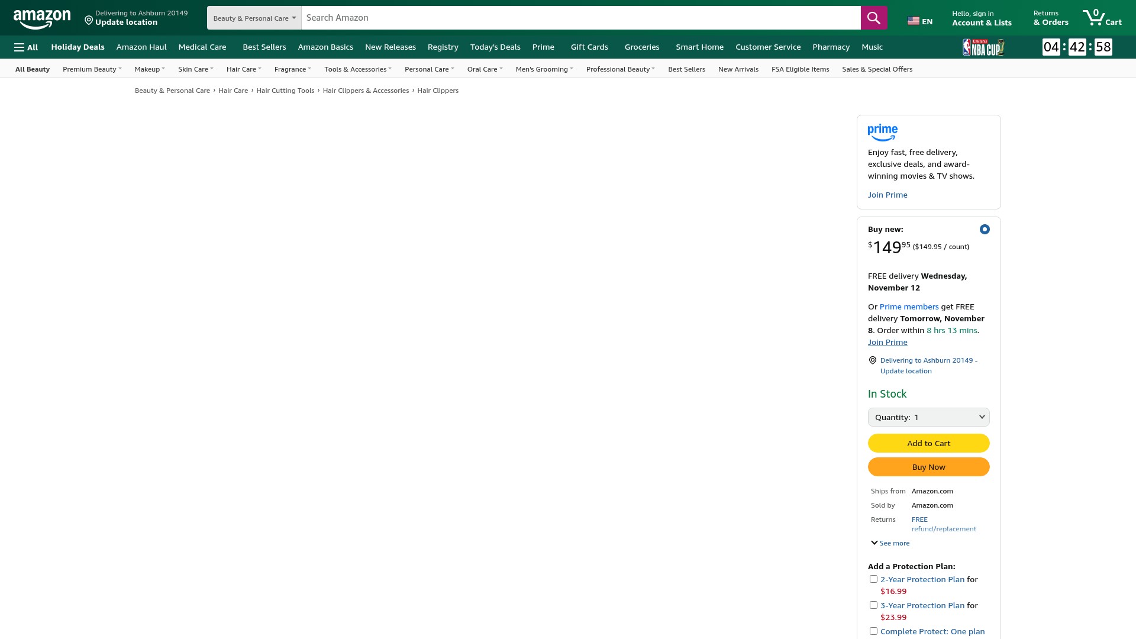Click the magnifying glass search button
The height and width of the screenshot is (639, 1136).
pos(873,18)
